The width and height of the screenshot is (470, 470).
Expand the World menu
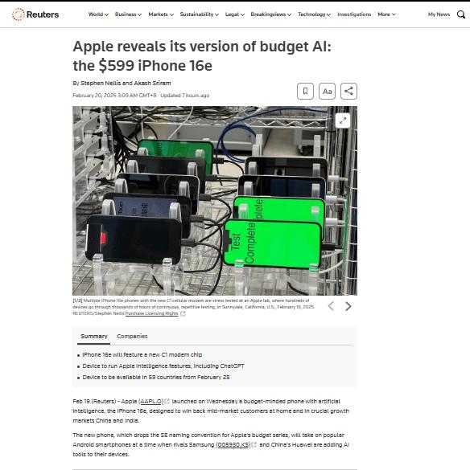coord(98,14)
